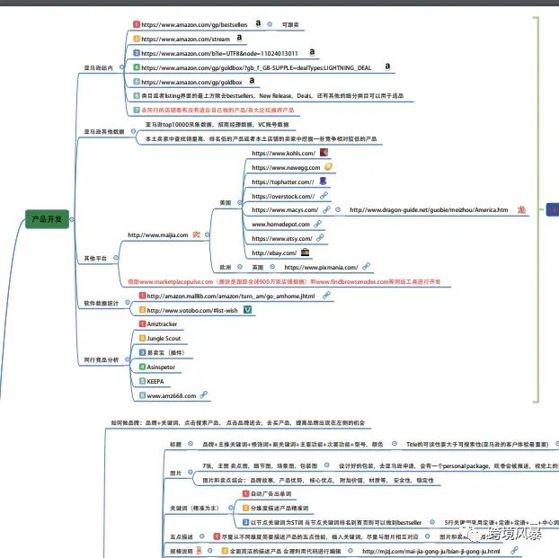Select the 亚马逊站内 branch label

click(98, 67)
